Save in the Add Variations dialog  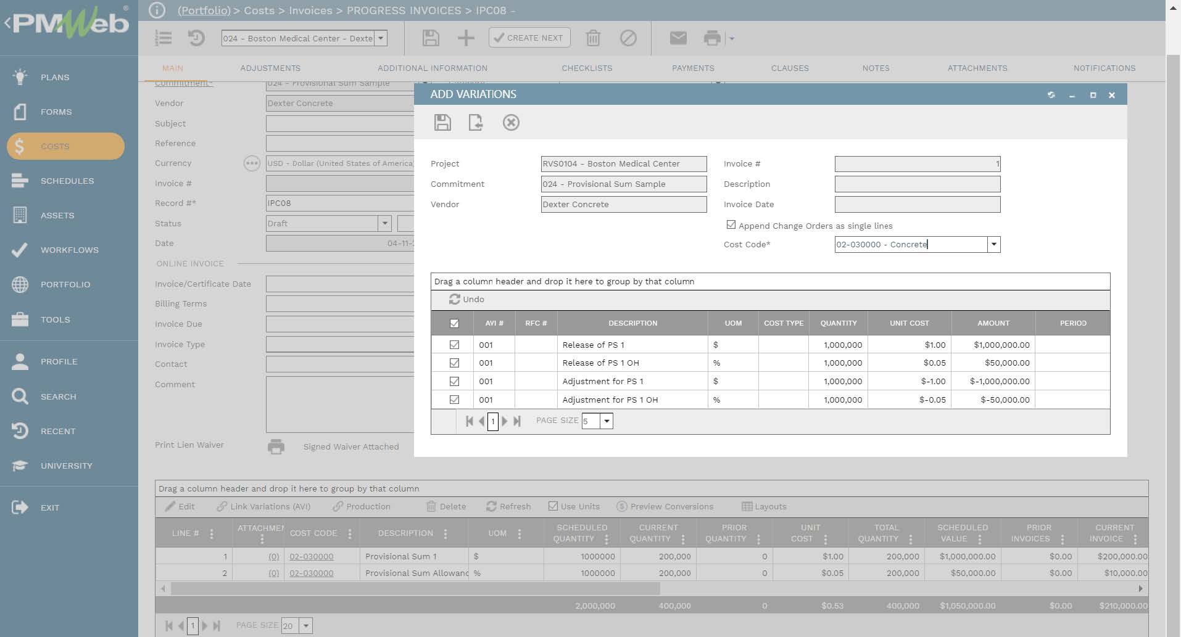pyautogui.click(x=442, y=122)
